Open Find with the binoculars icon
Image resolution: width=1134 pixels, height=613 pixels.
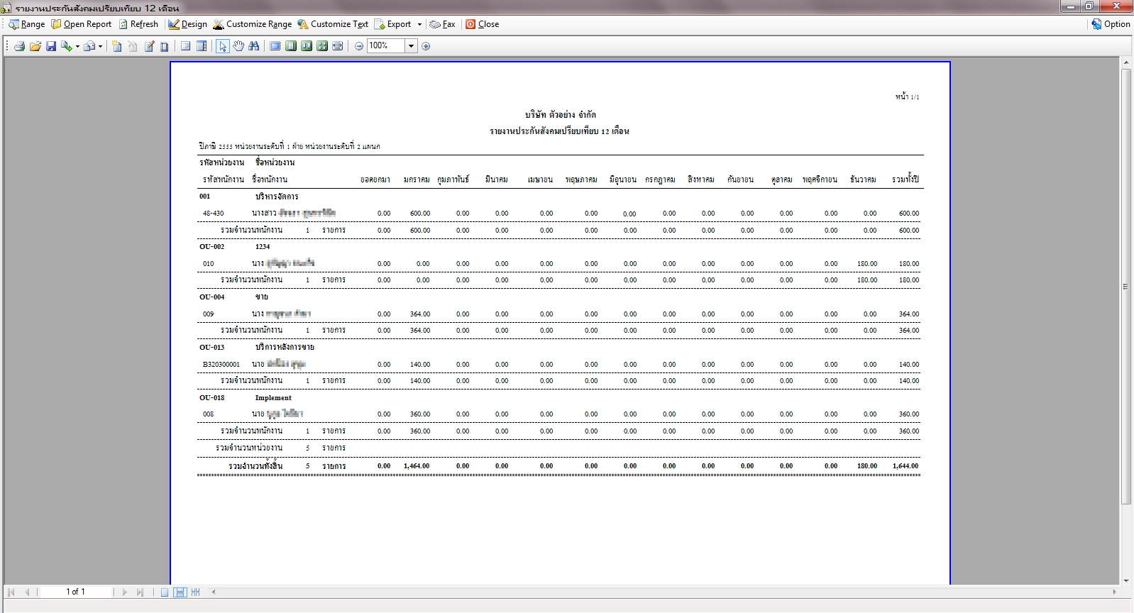254,46
